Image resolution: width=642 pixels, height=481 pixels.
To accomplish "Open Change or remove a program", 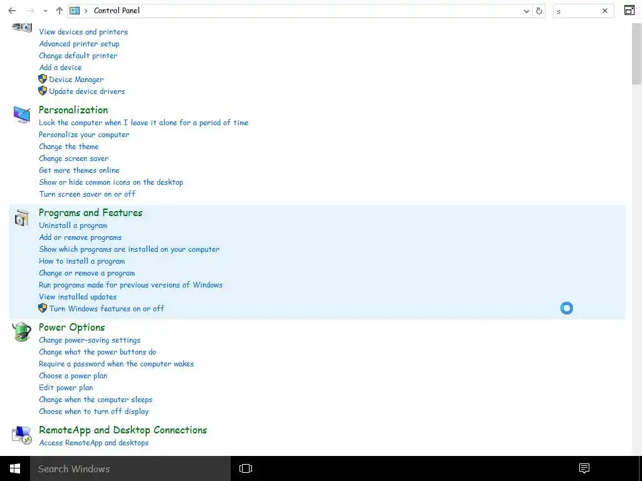I will pos(87,273).
